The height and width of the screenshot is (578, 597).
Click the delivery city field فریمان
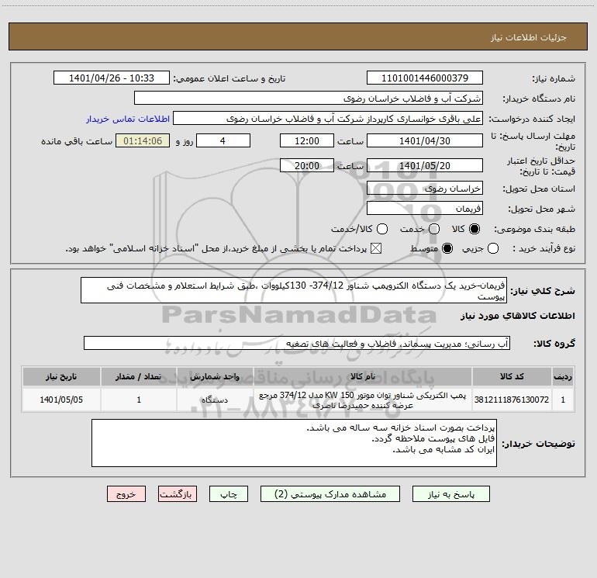[x=425, y=208]
